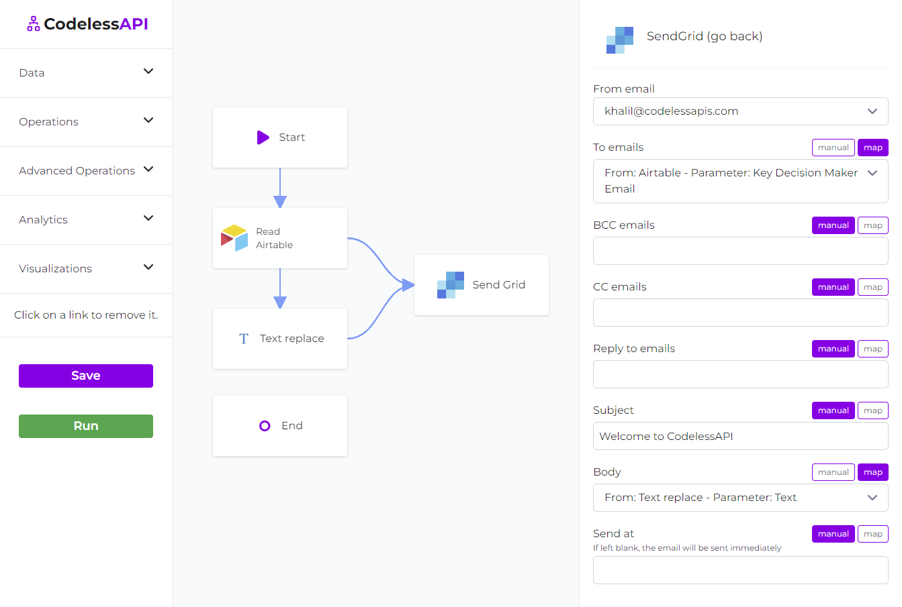
Task: Click the SendGrid icon in Send Grid node
Action: click(x=451, y=285)
